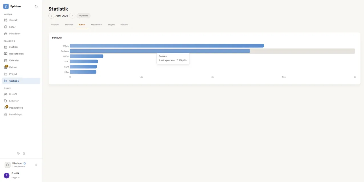Click the IKEA bar in chart
The width and height of the screenshot is (364, 182).
(x=83, y=72)
